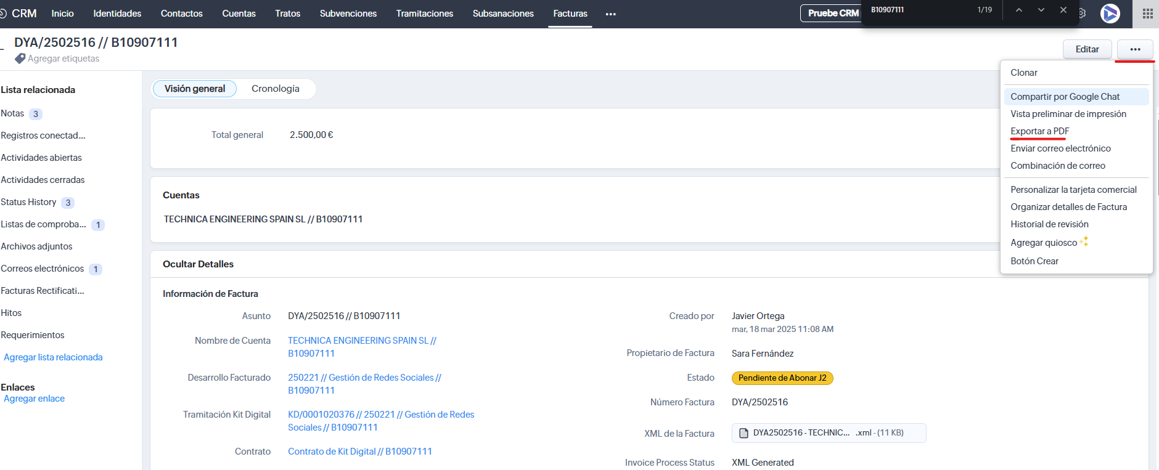
Task: Go to next find match arrow
Action: click(x=1041, y=10)
